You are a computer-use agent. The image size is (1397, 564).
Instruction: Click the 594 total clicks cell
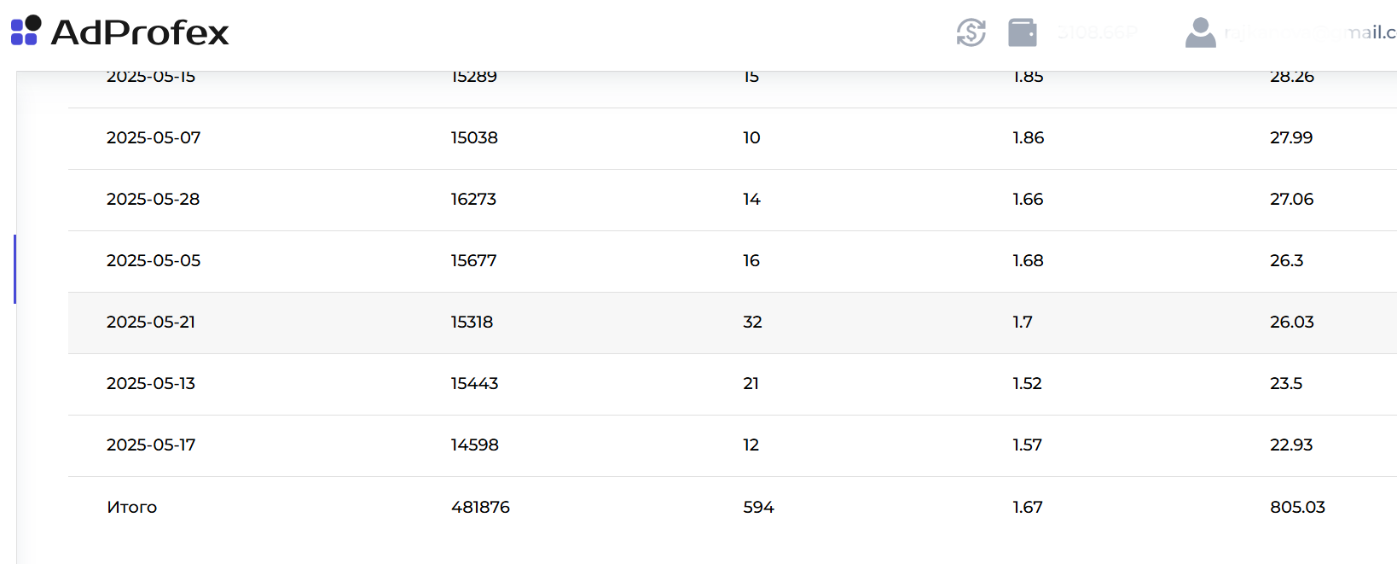758,507
